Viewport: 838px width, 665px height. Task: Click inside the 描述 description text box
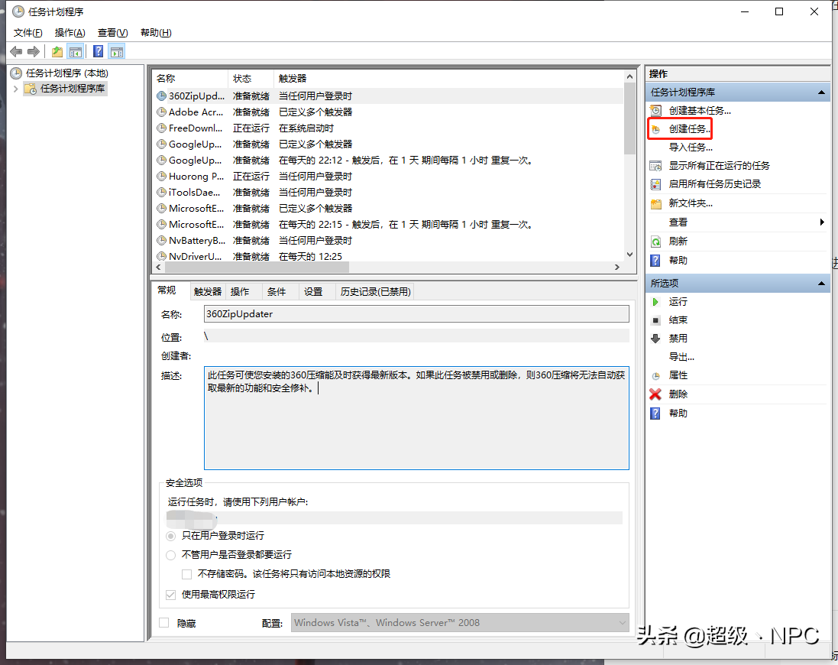pyautogui.click(x=416, y=418)
